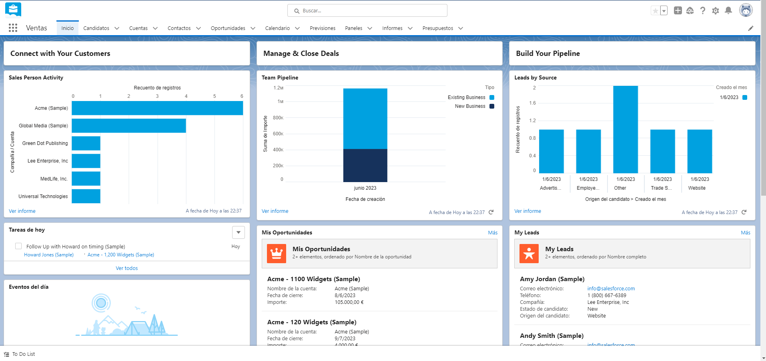Click the search magnifier icon
The width and height of the screenshot is (766, 361).
pyautogui.click(x=297, y=11)
